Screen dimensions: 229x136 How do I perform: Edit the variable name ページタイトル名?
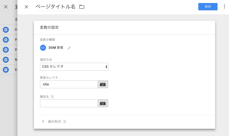tap(56, 7)
